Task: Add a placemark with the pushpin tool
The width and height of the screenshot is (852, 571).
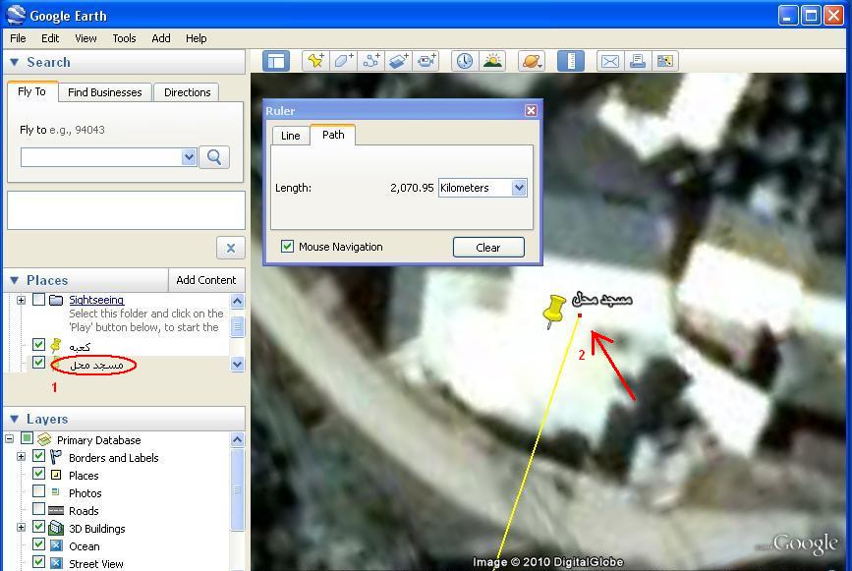Action: click(315, 61)
